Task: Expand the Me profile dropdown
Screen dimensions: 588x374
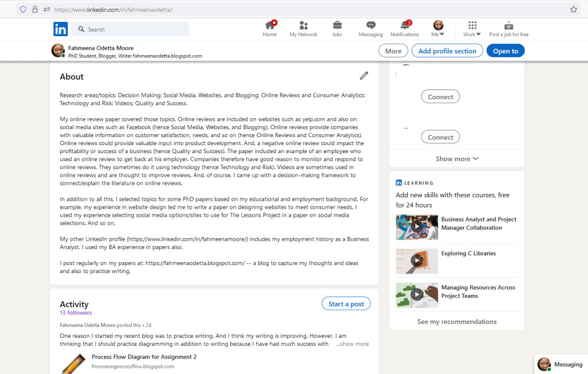Action: 438,28
